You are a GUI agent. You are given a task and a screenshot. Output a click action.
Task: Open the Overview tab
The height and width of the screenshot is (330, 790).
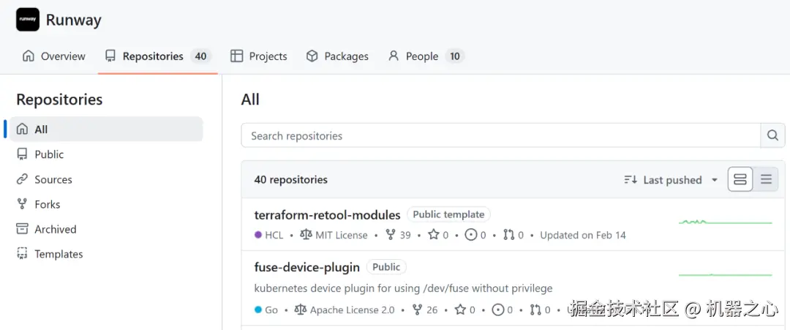point(54,56)
